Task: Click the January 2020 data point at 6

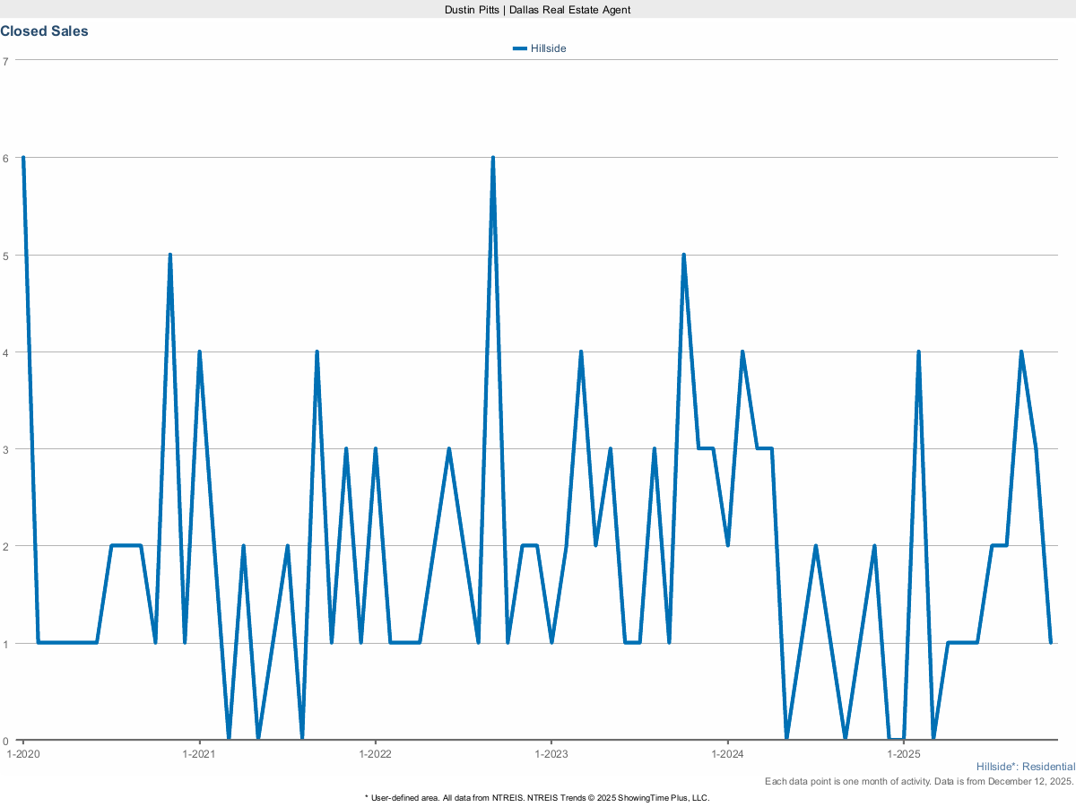Action: (x=23, y=158)
